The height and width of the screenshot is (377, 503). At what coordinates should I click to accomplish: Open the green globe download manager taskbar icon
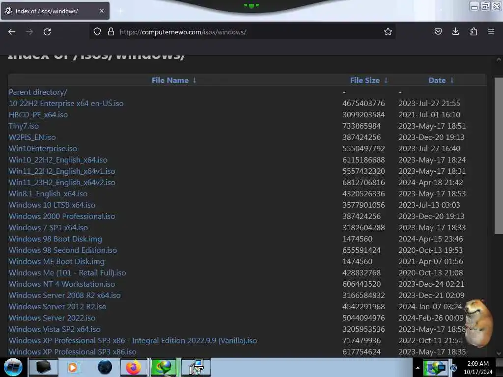coord(164,367)
